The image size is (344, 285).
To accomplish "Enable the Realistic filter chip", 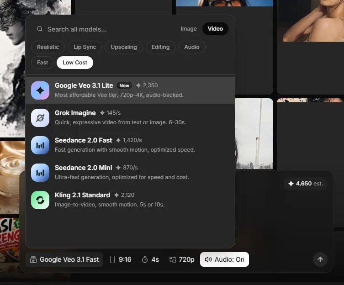I will tap(48, 47).
